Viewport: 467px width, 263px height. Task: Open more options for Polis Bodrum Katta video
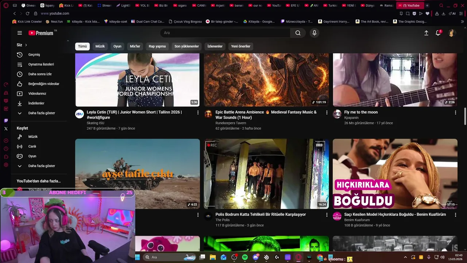327,215
